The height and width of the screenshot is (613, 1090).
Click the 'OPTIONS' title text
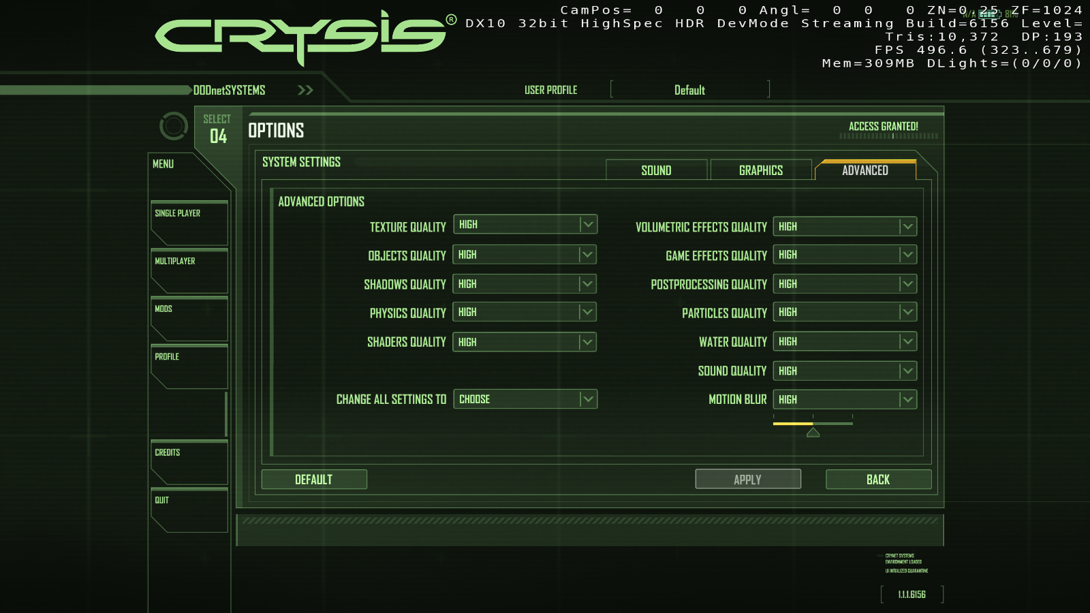coord(276,131)
